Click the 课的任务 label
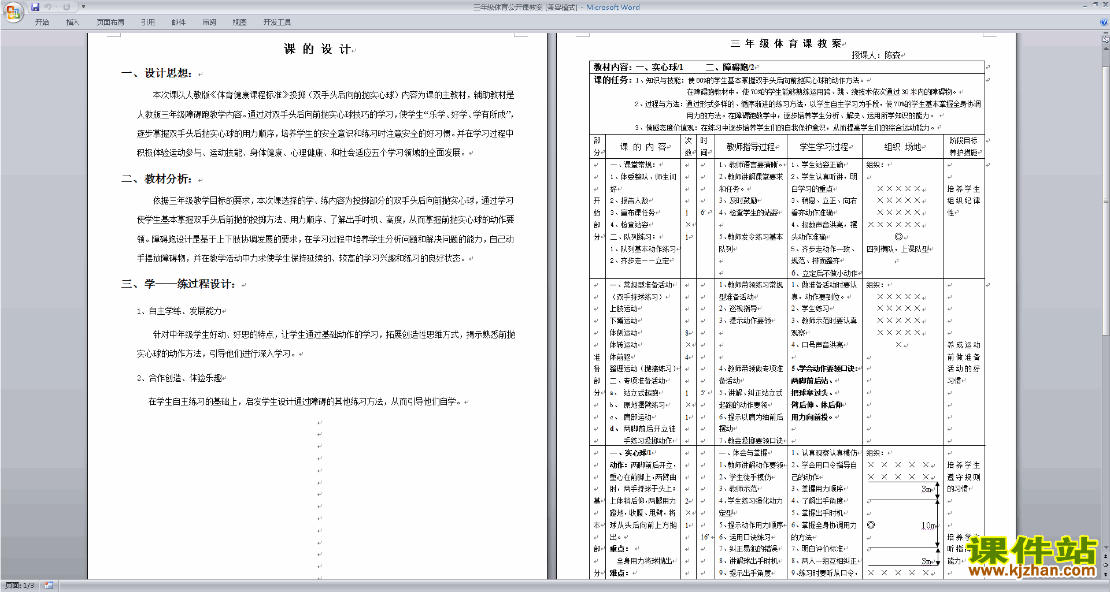1110x592 pixels. [613, 80]
